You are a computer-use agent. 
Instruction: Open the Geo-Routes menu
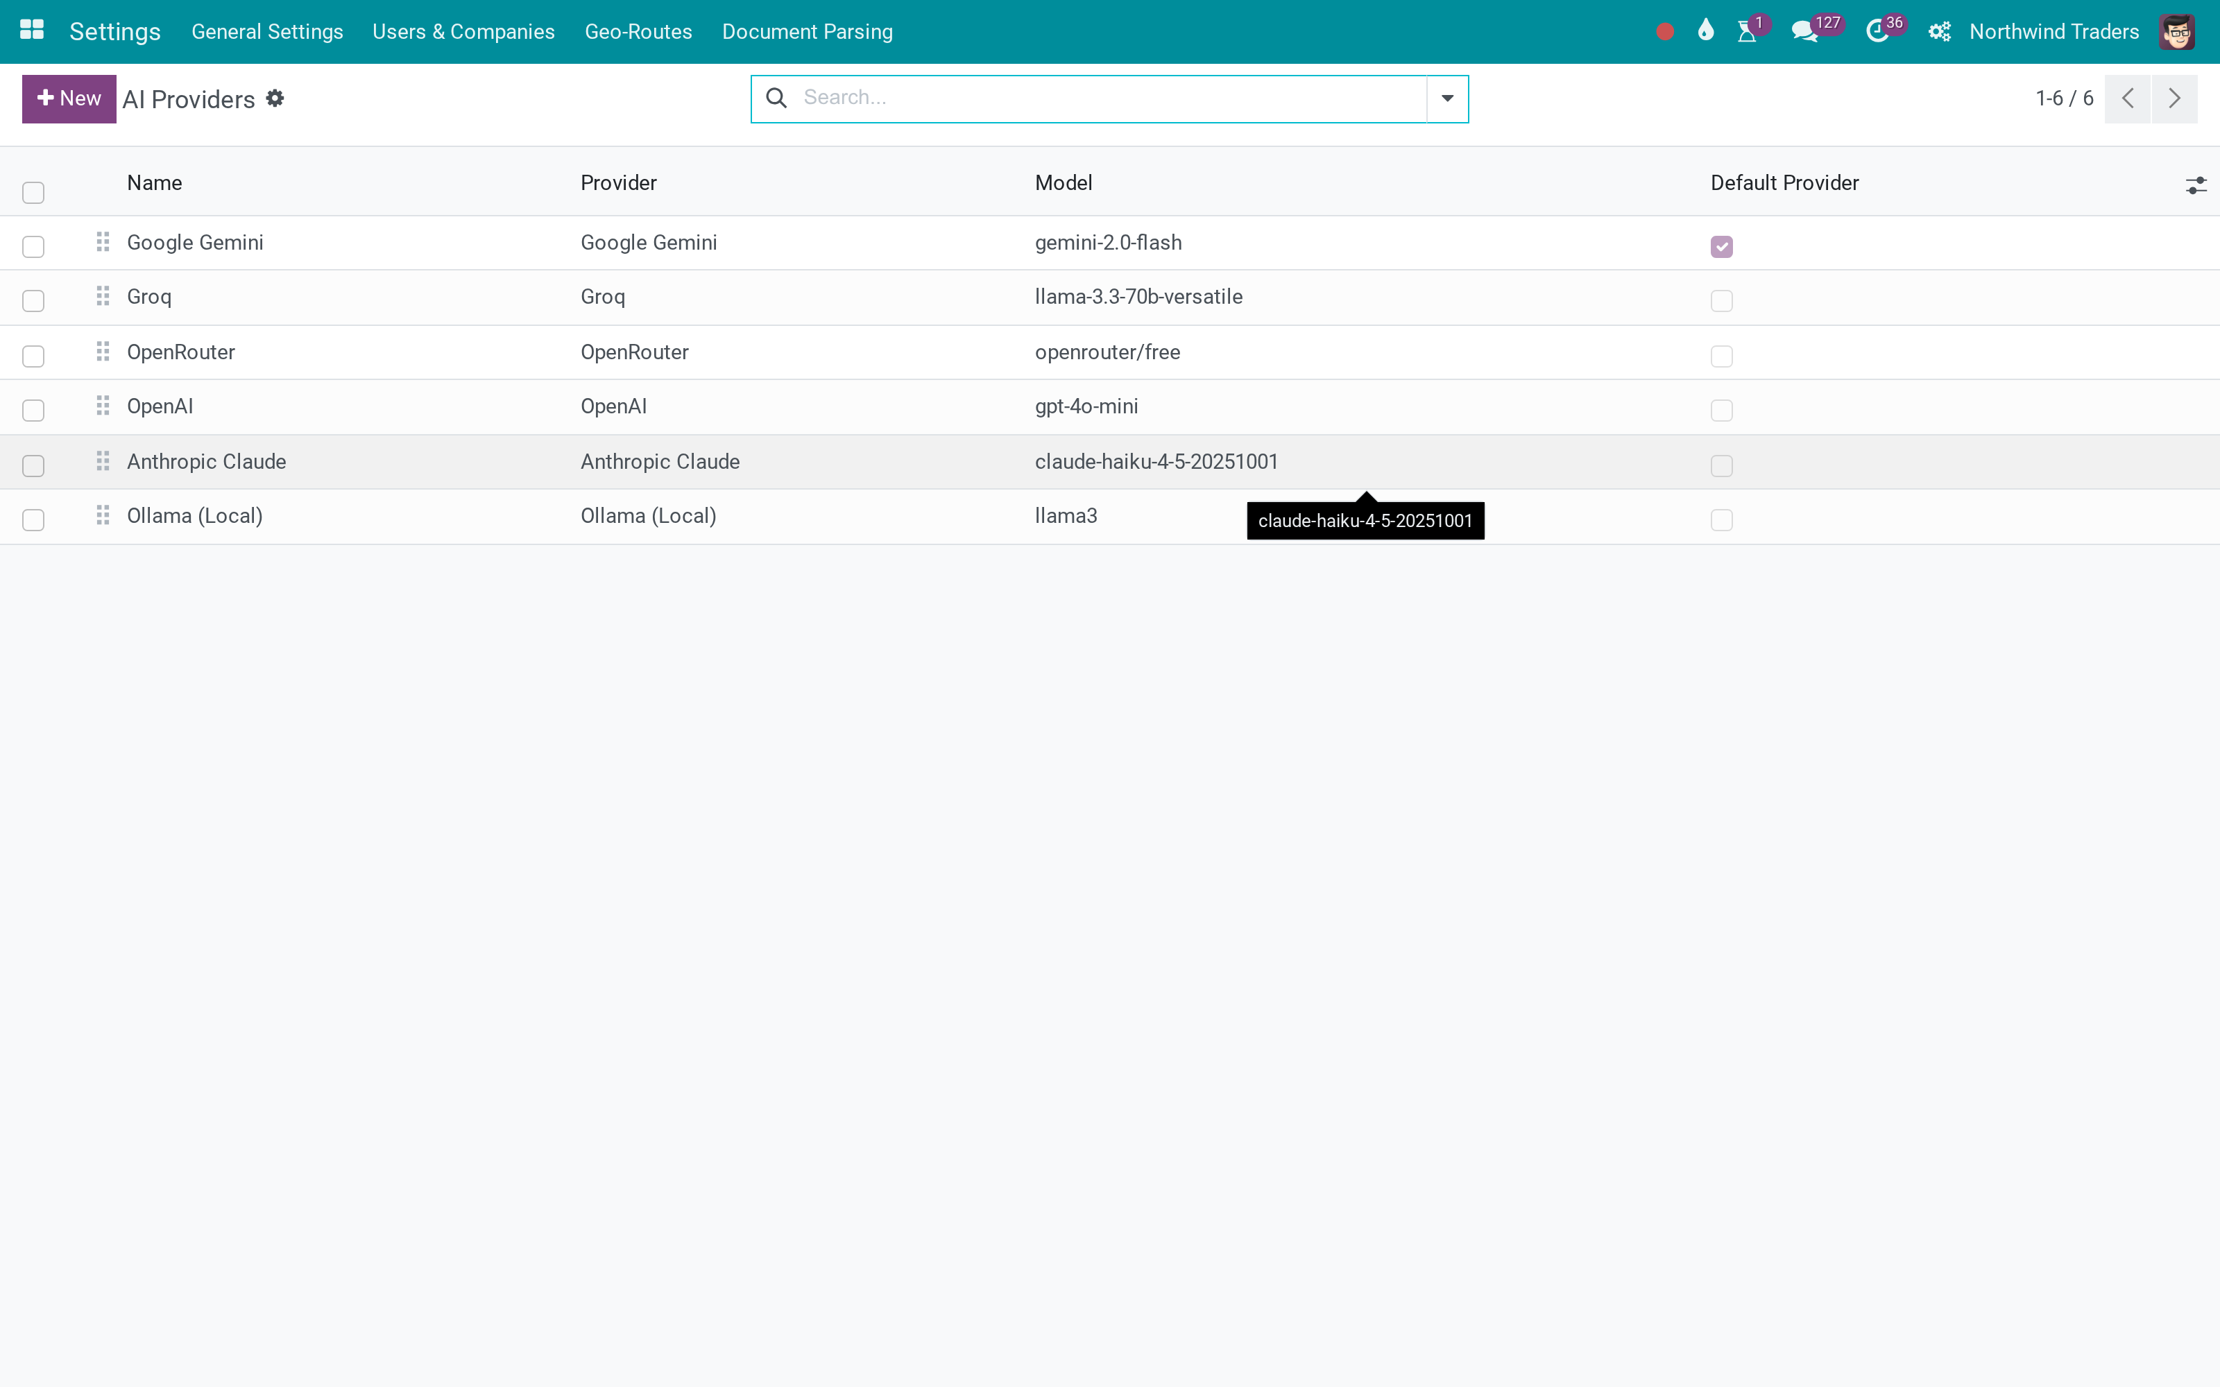638,32
